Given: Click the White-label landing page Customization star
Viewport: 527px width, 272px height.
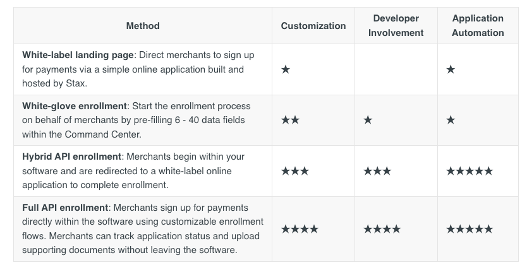Looking at the screenshot, I should [x=286, y=69].
